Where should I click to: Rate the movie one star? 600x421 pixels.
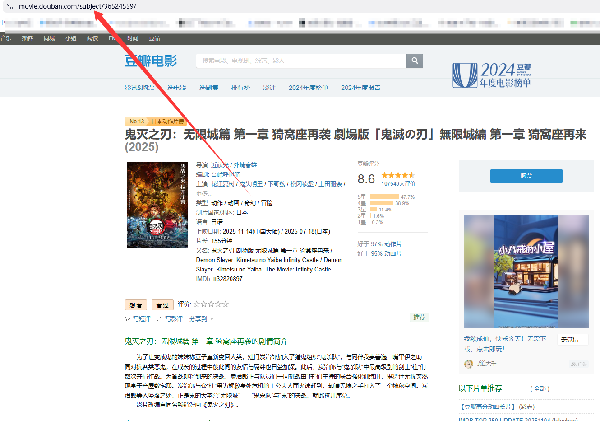click(x=197, y=304)
